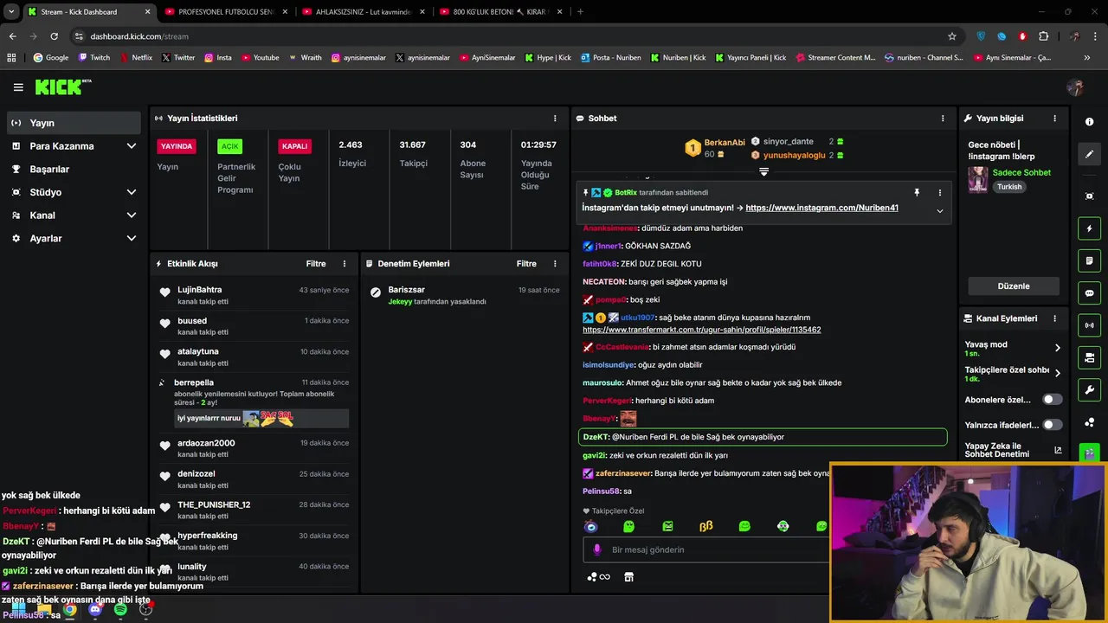Expand Kanal sidebar section
Screen dimensions: 1108x623
point(132,215)
